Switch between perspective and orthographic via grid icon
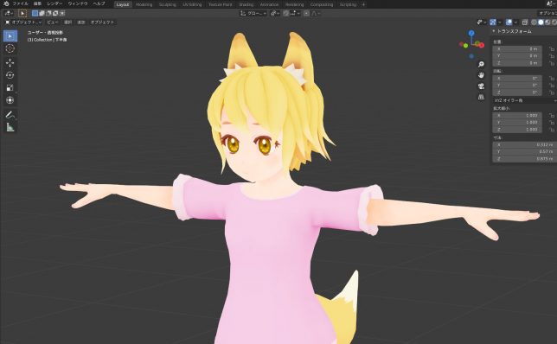The width and height of the screenshot is (557, 344). click(481, 97)
